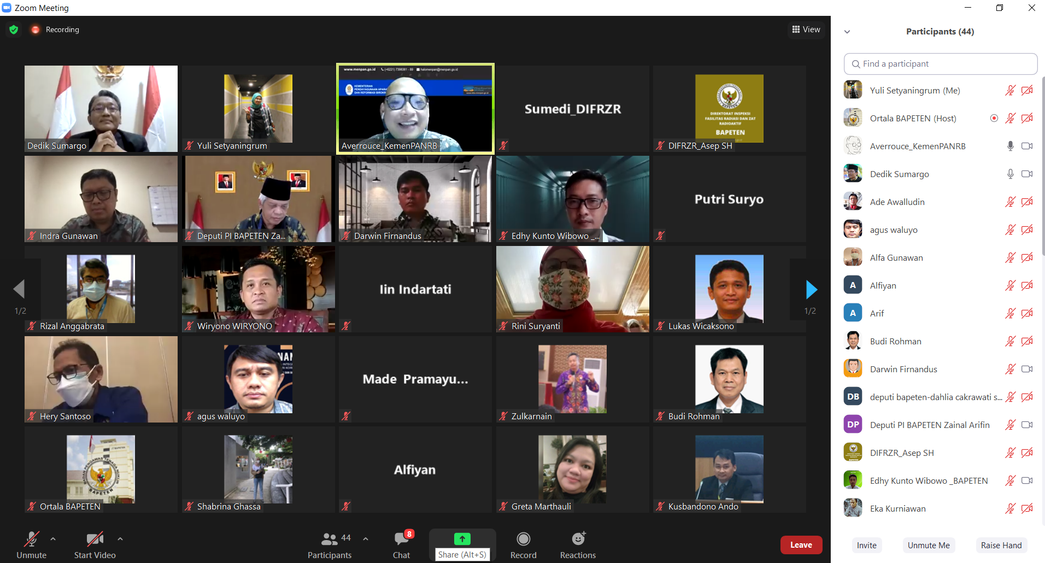Click the DB avatar of deputi bapeten-dahlia

[853, 397]
